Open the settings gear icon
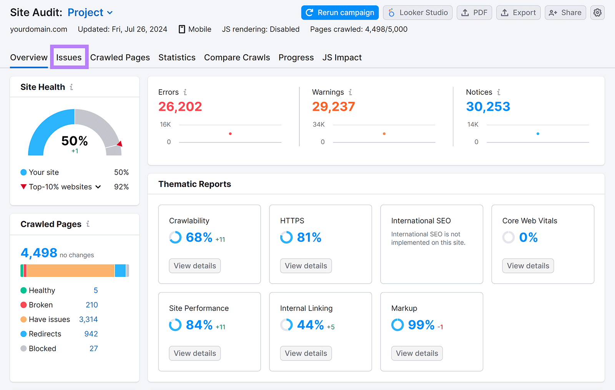 (x=597, y=12)
